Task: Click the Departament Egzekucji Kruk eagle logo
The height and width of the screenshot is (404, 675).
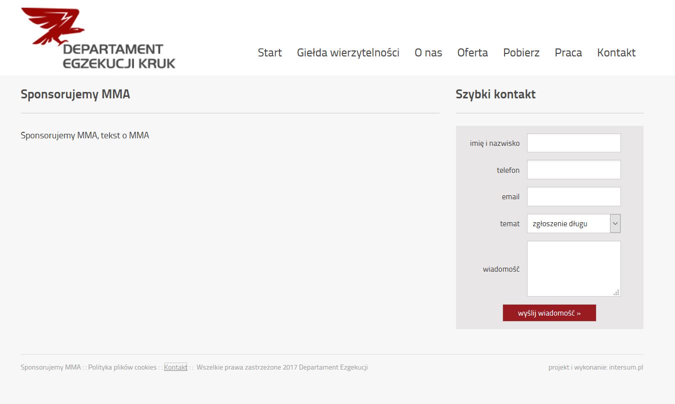Action: point(98,38)
